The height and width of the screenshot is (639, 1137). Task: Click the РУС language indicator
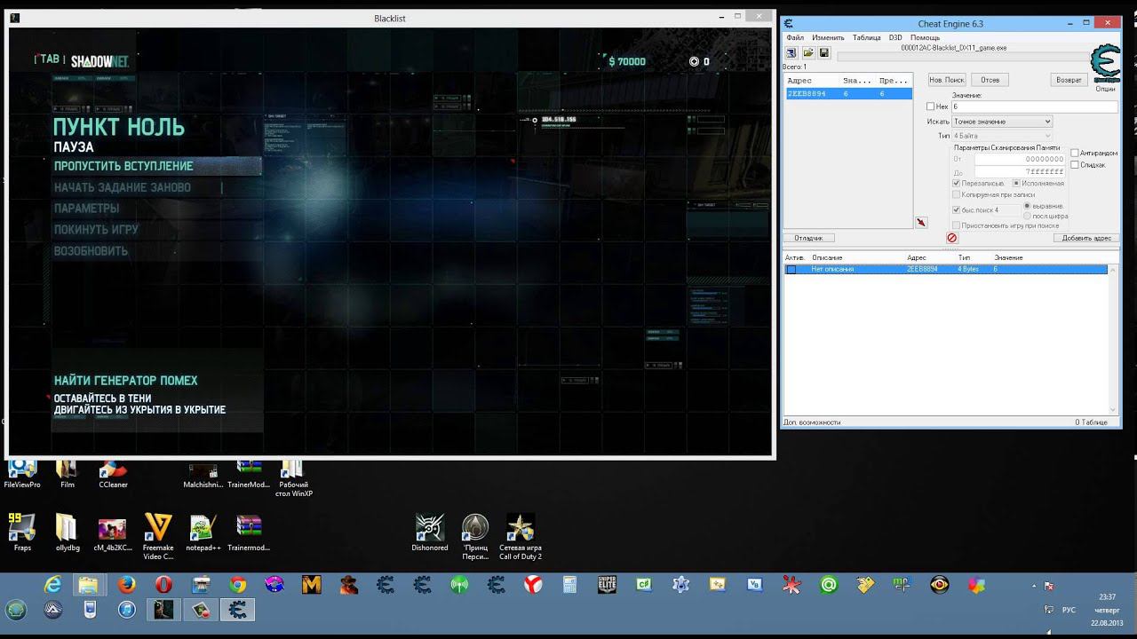(1069, 610)
